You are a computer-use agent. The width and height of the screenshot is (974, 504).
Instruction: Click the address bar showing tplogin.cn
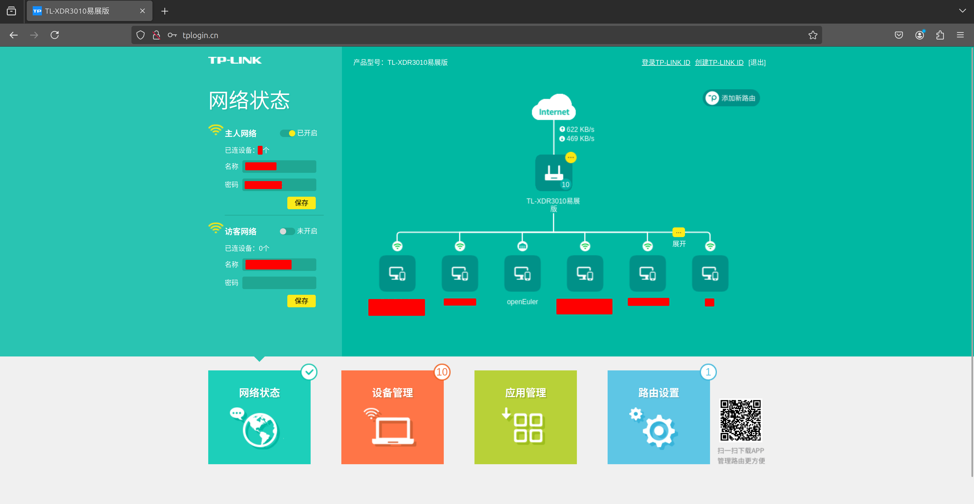476,35
